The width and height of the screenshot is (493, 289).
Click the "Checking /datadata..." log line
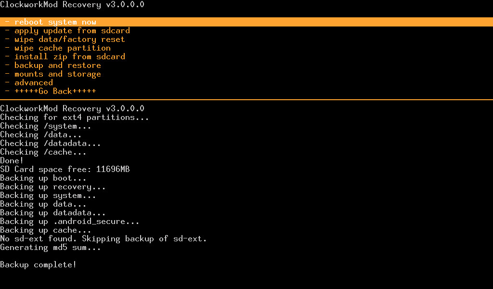coord(50,144)
